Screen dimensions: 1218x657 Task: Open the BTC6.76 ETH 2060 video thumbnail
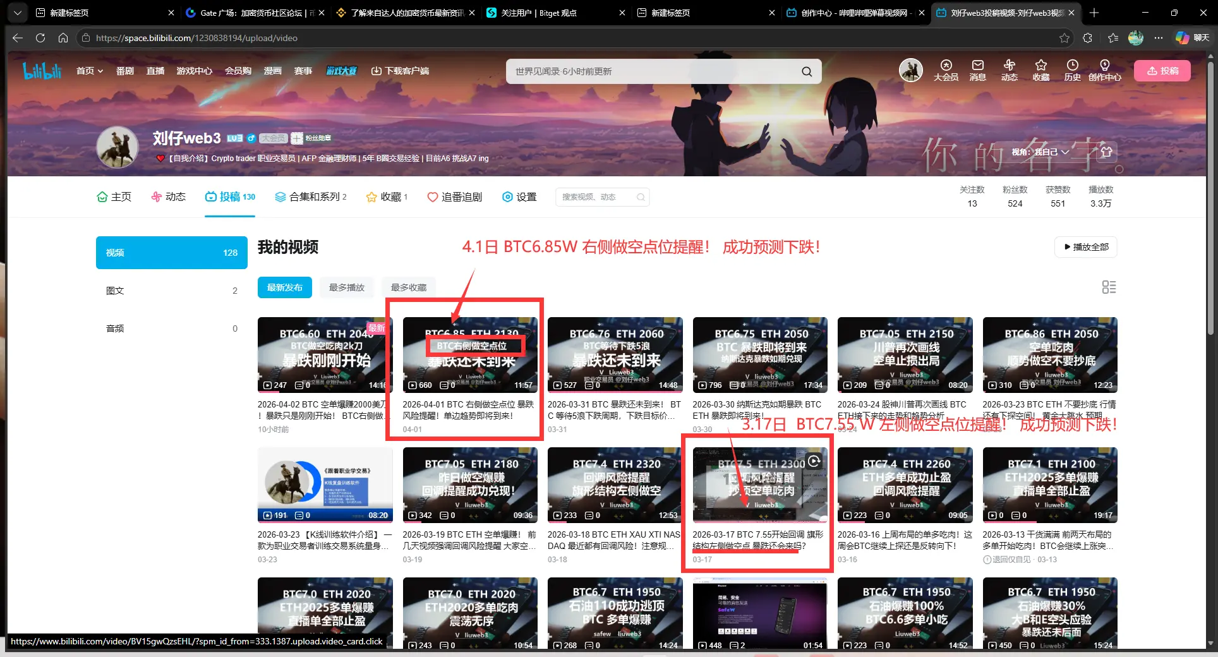point(615,354)
